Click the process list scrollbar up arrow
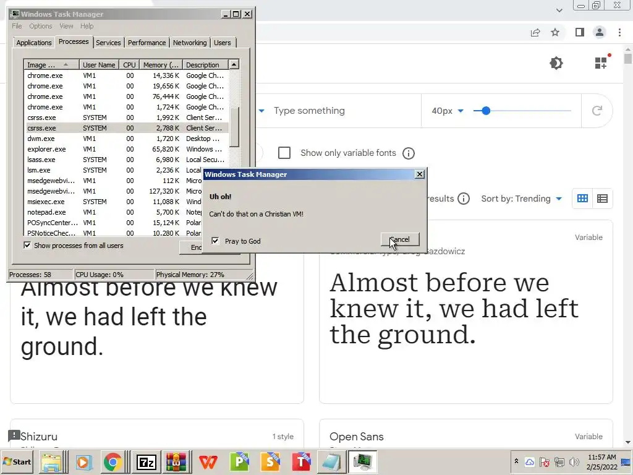633x475 pixels. click(234, 64)
